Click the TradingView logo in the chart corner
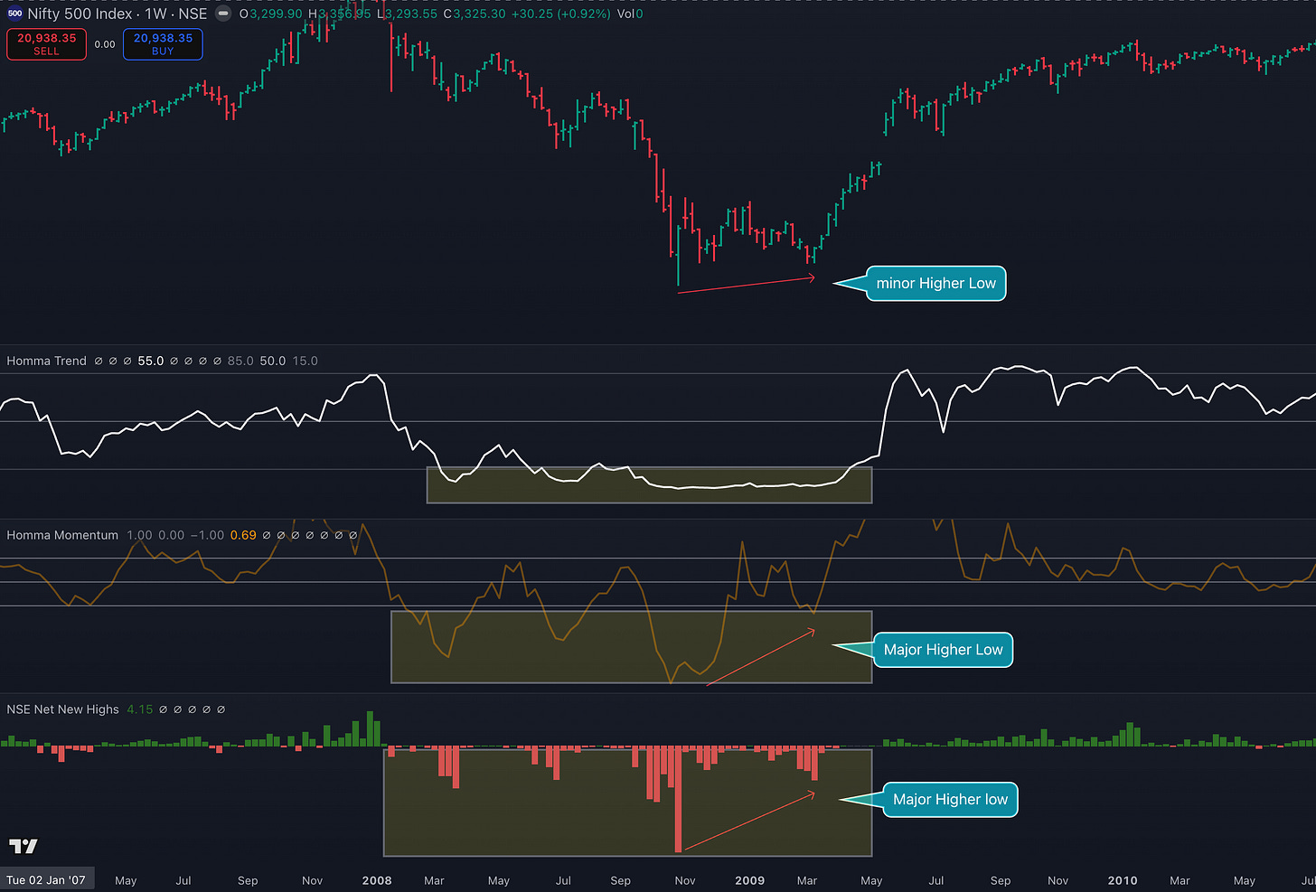1316x892 pixels. (23, 846)
